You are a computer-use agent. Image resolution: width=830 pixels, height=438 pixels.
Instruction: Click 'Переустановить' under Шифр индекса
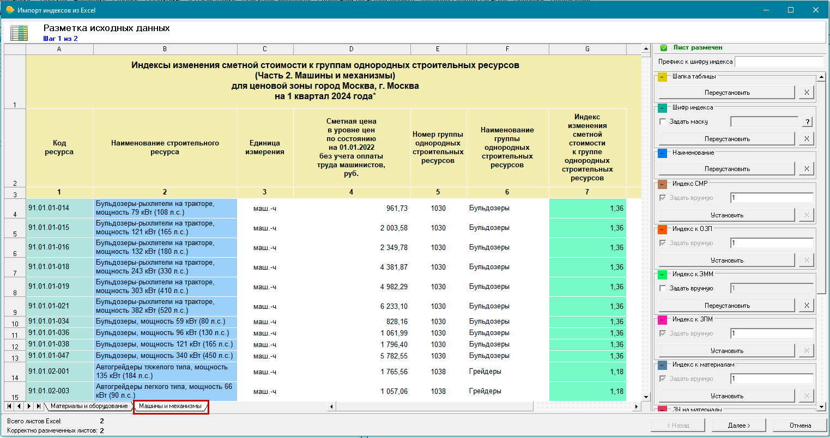(x=727, y=139)
